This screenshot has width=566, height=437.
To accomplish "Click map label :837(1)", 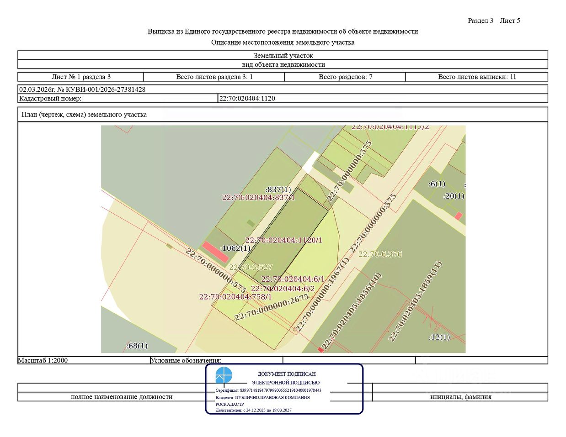I will 278,190.
